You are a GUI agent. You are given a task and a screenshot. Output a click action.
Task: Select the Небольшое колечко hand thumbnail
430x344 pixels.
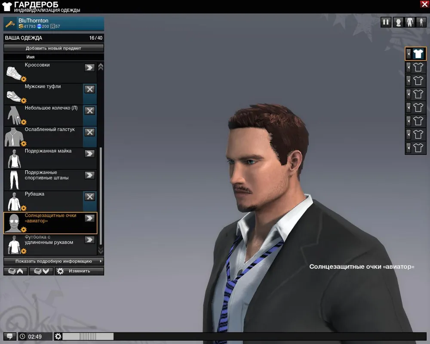click(x=14, y=116)
